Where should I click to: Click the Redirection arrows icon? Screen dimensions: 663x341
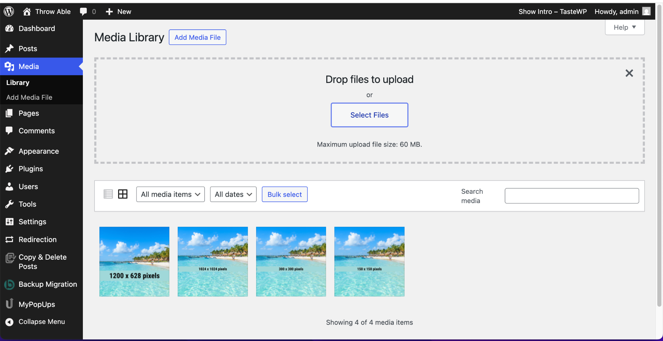(9, 239)
